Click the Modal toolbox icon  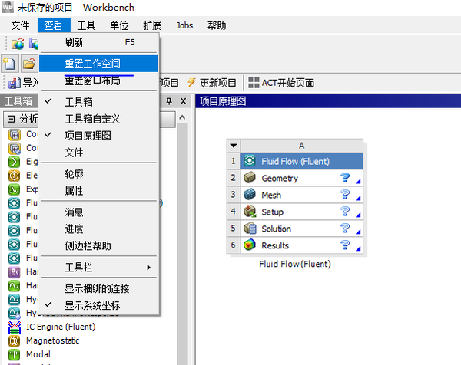(x=14, y=354)
